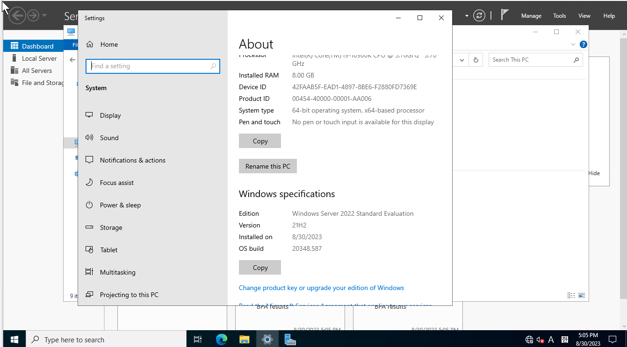Image resolution: width=627 pixels, height=347 pixels.
Task: Click taskbar clock showing 5:05 PM
Action: pyautogui.click(x=588, y=339)
